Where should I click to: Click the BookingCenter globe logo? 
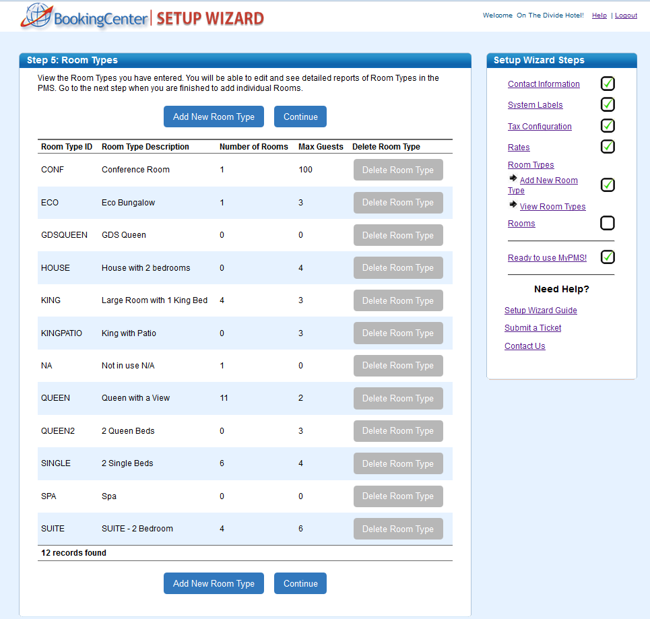tap(37, 15)
